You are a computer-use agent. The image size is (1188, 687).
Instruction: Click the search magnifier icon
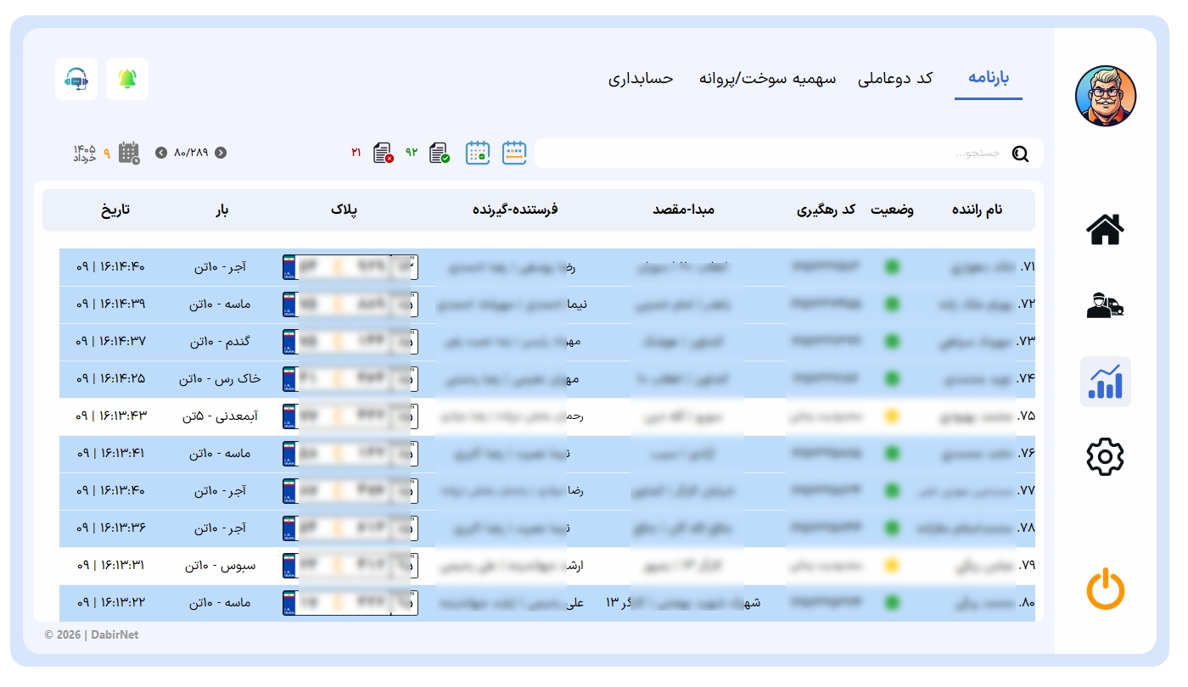1020,154
